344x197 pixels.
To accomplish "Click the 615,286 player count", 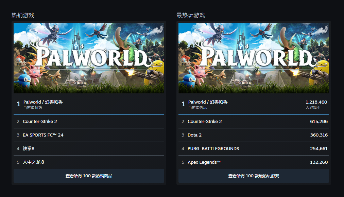I will point(319,122).
